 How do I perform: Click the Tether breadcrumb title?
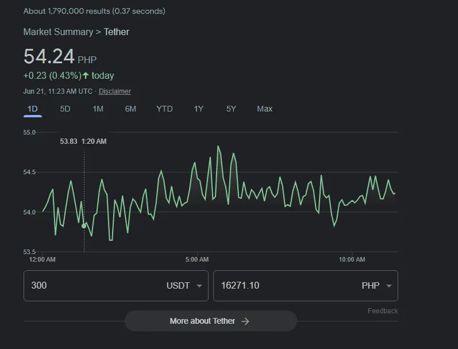point(116,32)
